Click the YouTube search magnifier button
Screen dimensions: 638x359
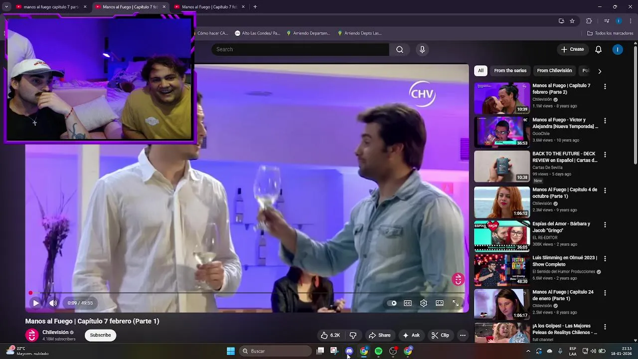click(400, 49)
